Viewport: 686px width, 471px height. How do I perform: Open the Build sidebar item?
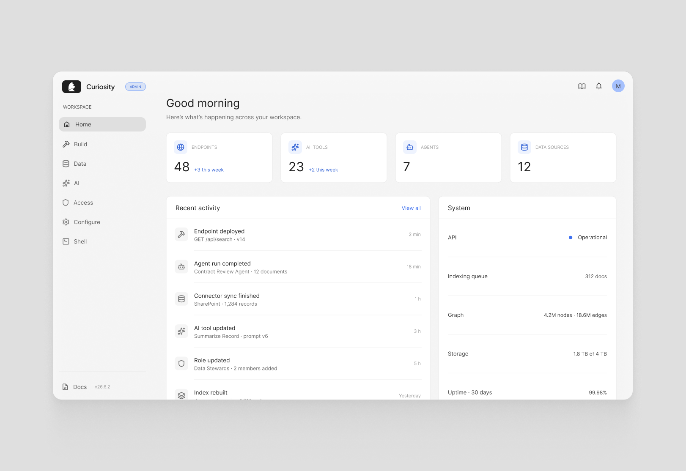point(102,144)
